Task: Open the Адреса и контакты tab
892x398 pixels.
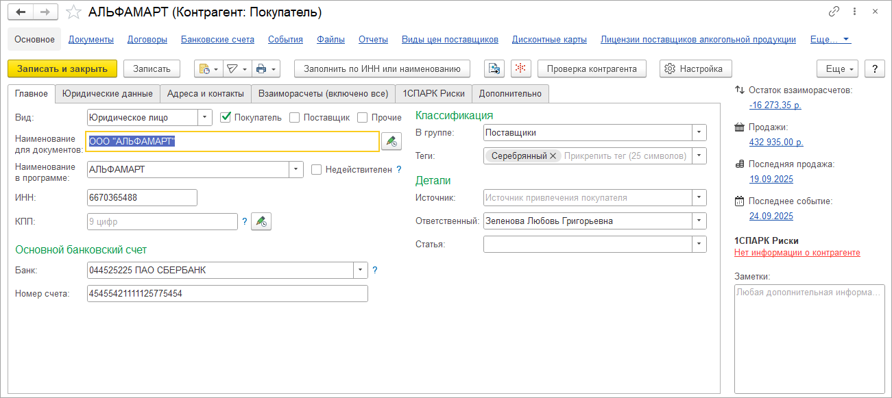Action: tap(206, 93)
